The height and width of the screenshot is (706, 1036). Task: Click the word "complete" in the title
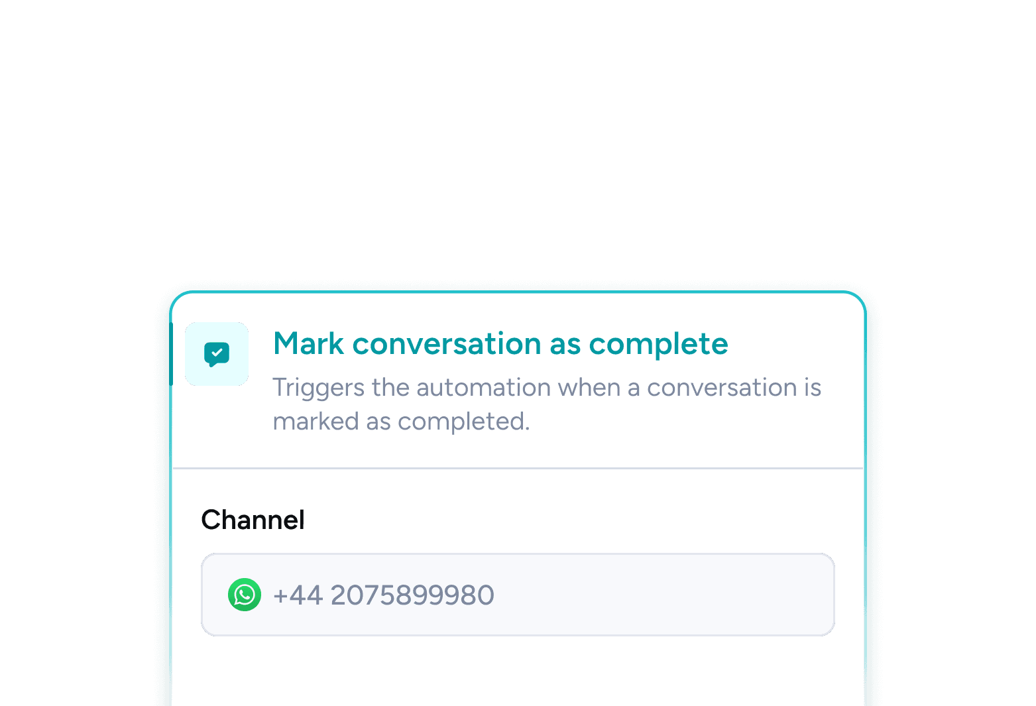(658, 344)
